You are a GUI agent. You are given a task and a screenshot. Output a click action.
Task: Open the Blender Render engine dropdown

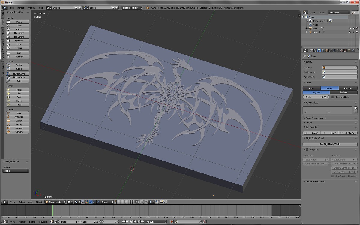click(132, 8)
